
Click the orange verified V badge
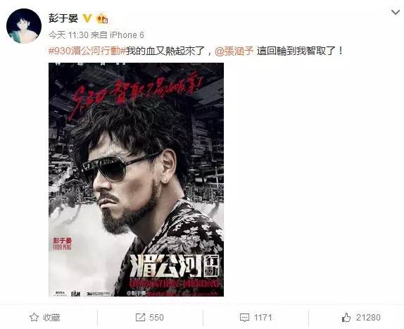pos(87,18)
